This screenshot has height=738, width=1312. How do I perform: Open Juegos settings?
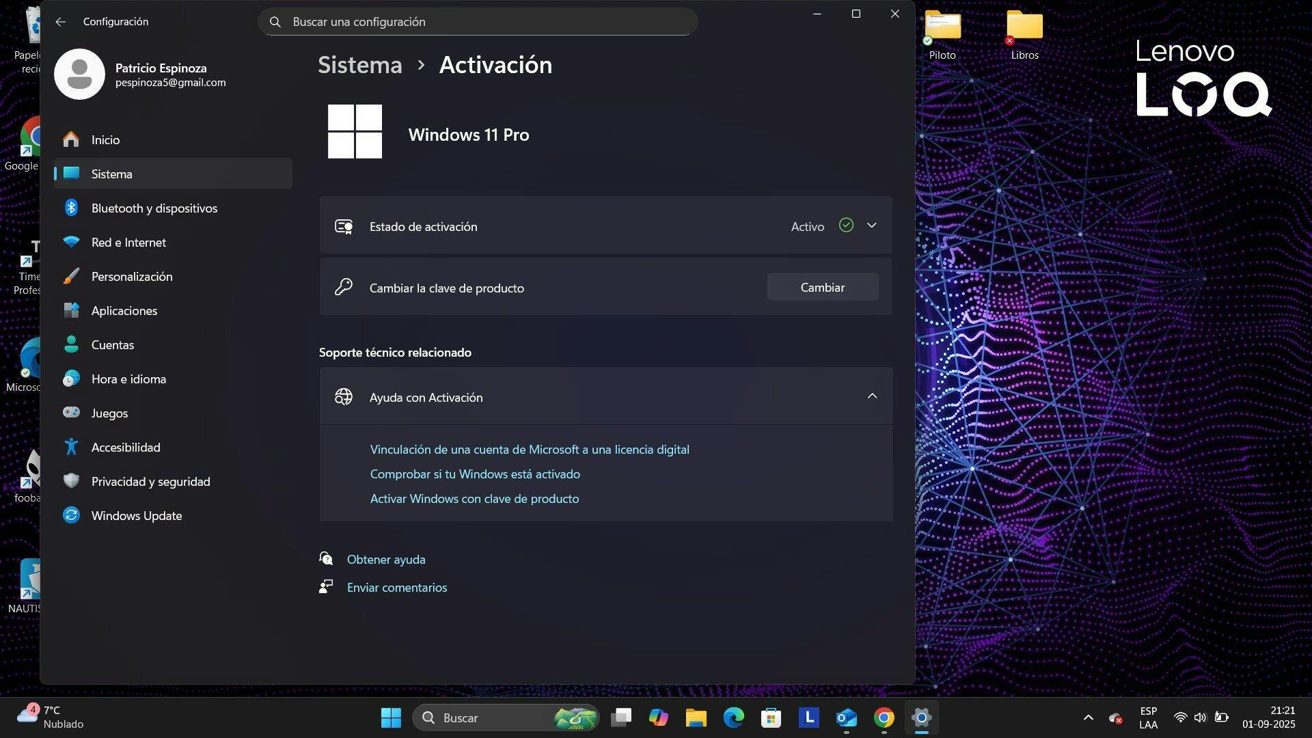(173, 413)
